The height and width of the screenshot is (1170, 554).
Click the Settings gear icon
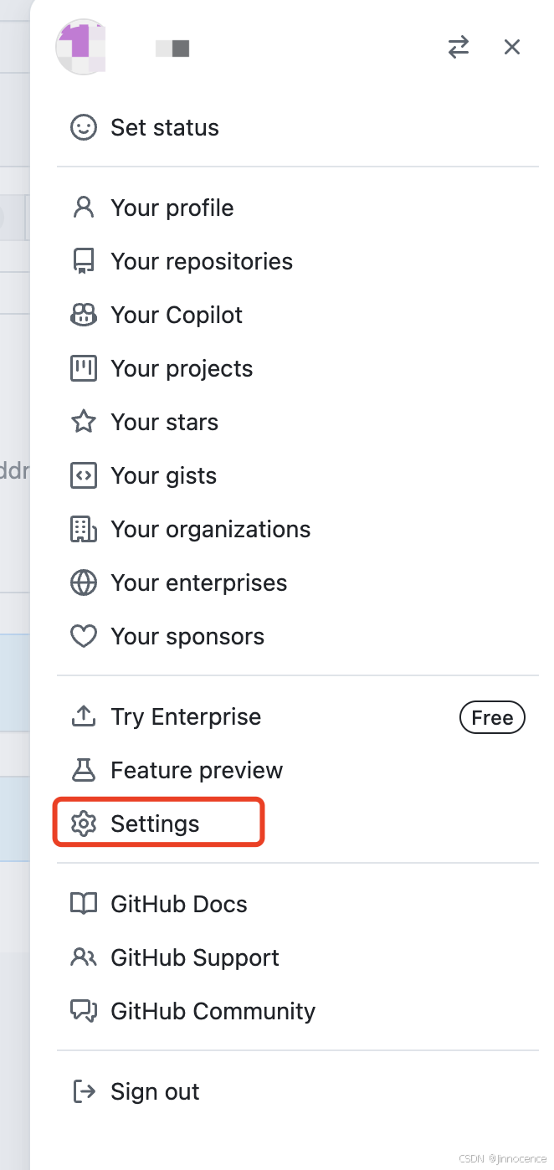point(84,824)
